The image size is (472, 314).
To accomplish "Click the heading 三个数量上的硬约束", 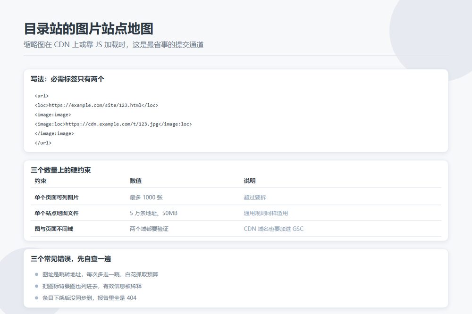I will click(60, 170).
